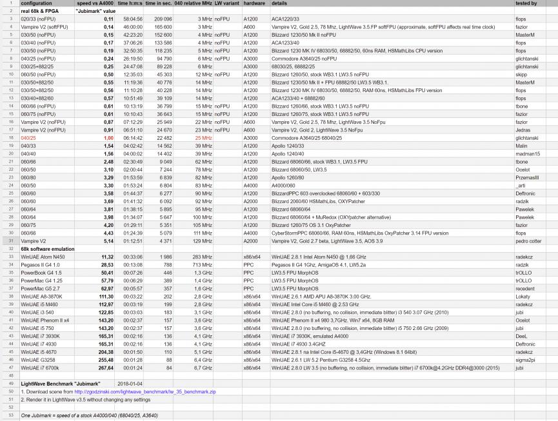Click the 'speed vs A4000' header cell
Screen dimensions: 558x421
(x=94, y=4)
